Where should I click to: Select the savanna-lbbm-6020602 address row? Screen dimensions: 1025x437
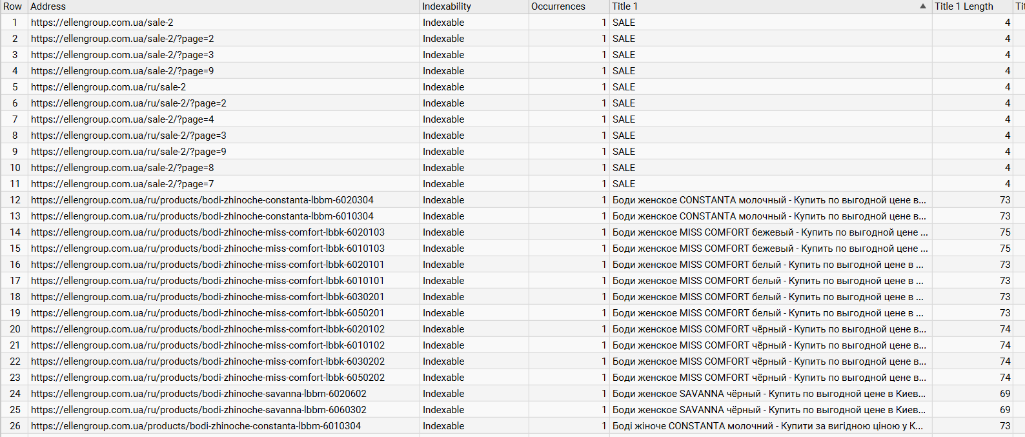click(512, 394)
